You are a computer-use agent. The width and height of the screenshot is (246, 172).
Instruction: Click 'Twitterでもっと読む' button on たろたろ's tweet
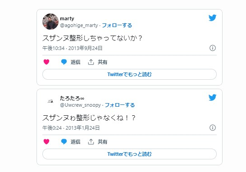pos(129,154)
